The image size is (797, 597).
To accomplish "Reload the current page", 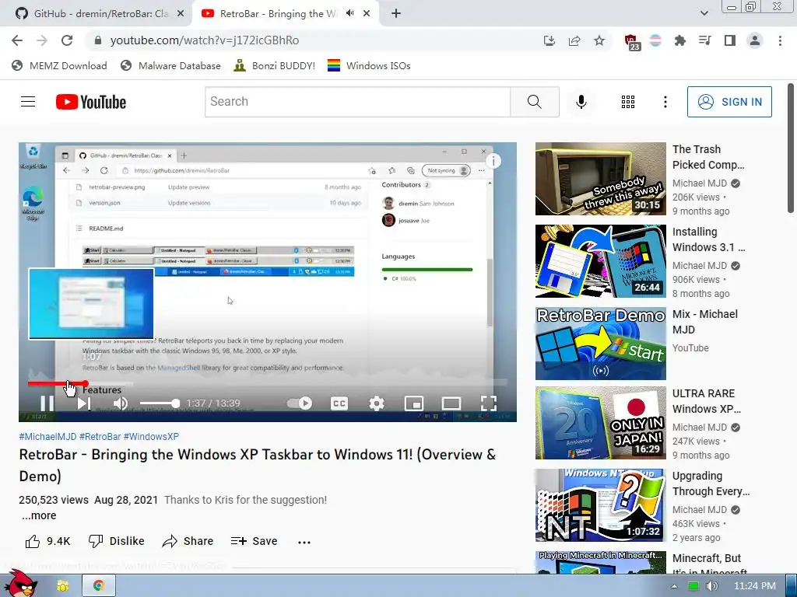I will (x=67, y=40).
